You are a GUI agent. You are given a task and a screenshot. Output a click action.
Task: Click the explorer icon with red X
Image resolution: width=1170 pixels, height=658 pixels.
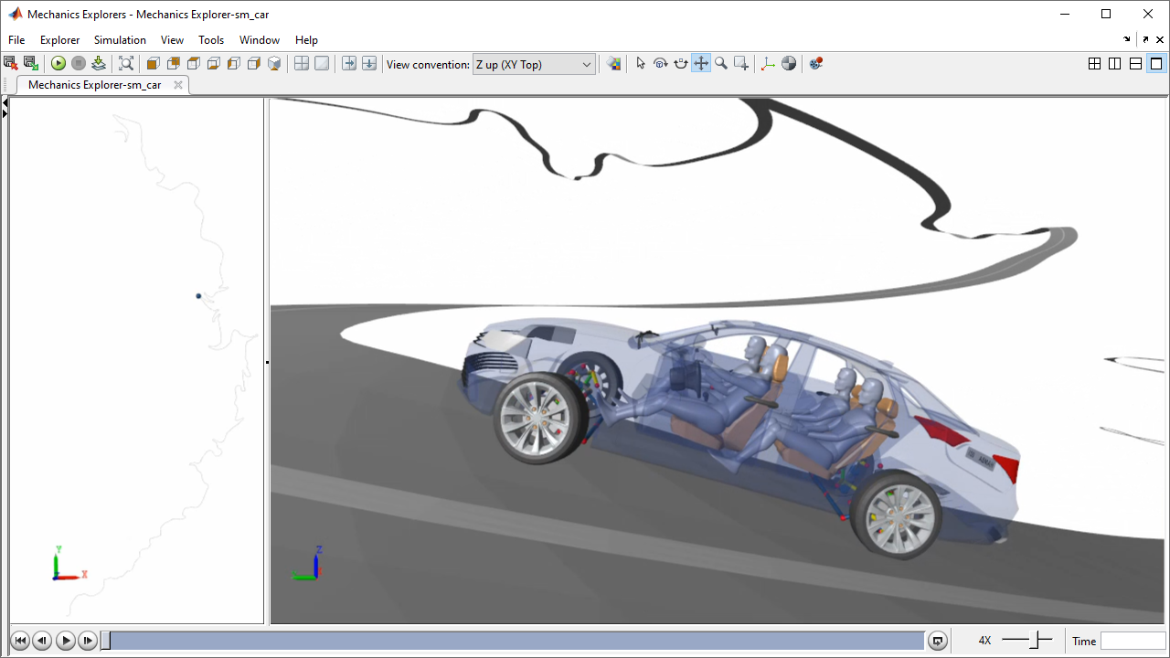coord(11,63)
